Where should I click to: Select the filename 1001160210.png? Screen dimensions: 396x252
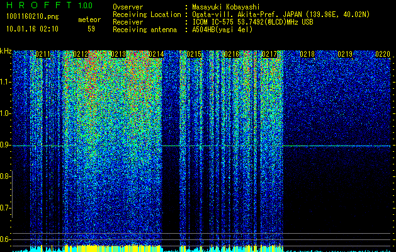[x=33, y=17]
